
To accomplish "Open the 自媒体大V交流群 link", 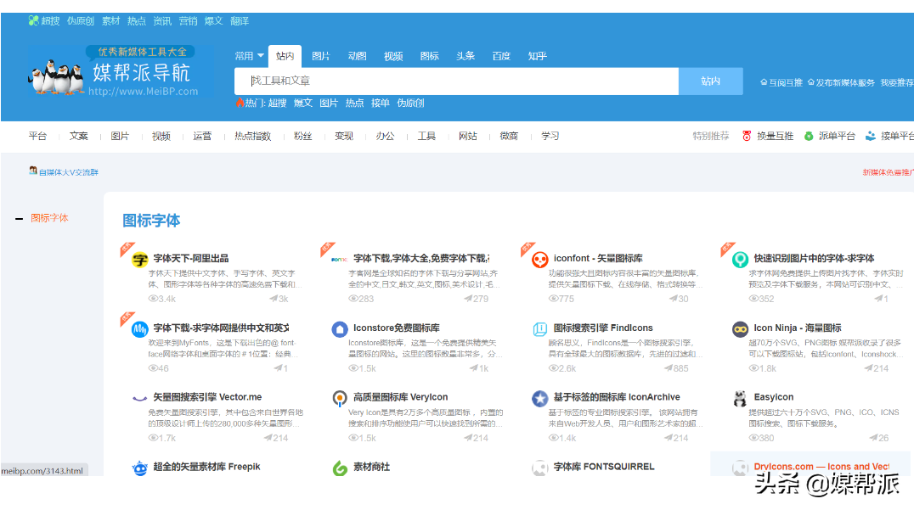I will pyautogui.click(x=68, y=172).
